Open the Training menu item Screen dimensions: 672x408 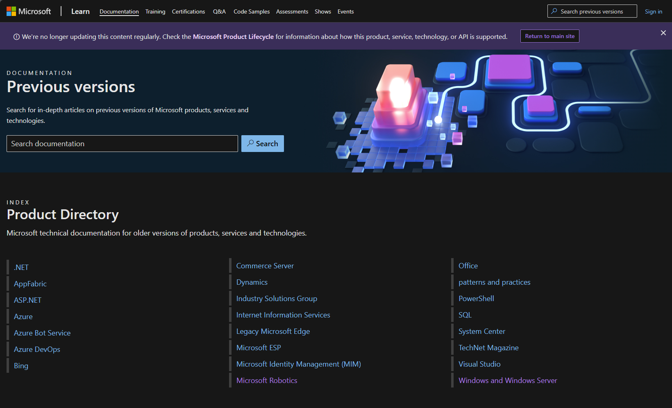(x=155, y=11)
